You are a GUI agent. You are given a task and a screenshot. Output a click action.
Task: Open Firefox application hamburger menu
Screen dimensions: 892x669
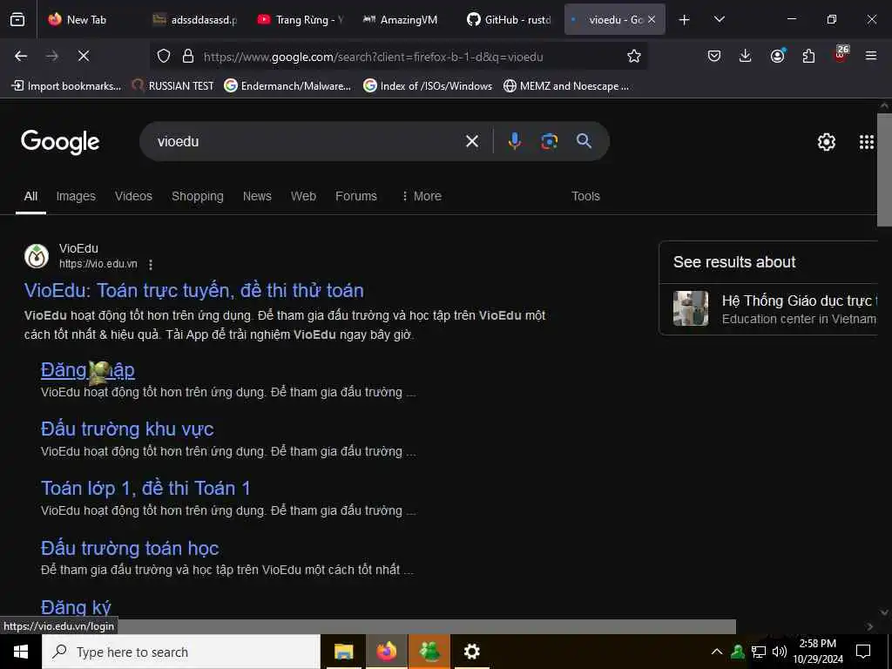(x=871, y=56)
